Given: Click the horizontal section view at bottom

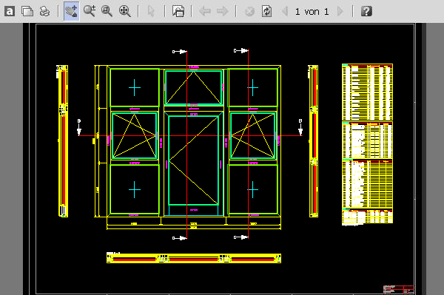Looking at the screenshot, I should coord(194,258).
